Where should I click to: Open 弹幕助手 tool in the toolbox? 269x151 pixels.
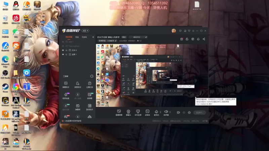click(66, 85)
